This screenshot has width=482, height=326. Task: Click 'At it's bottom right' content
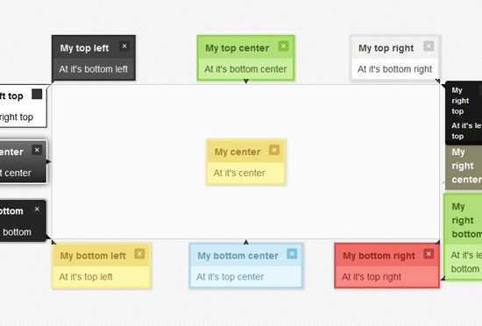click(x=394, y=69)
